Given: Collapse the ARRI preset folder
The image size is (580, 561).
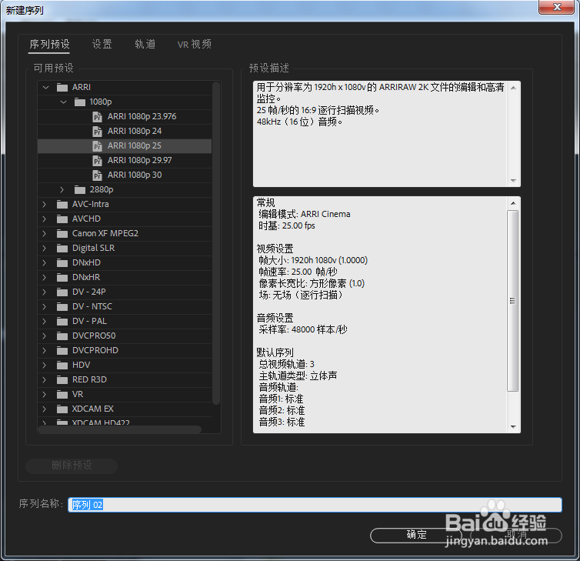Looking at the screenshot, I should click(46, 87).
